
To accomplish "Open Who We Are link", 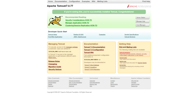I will coord(135,81).
